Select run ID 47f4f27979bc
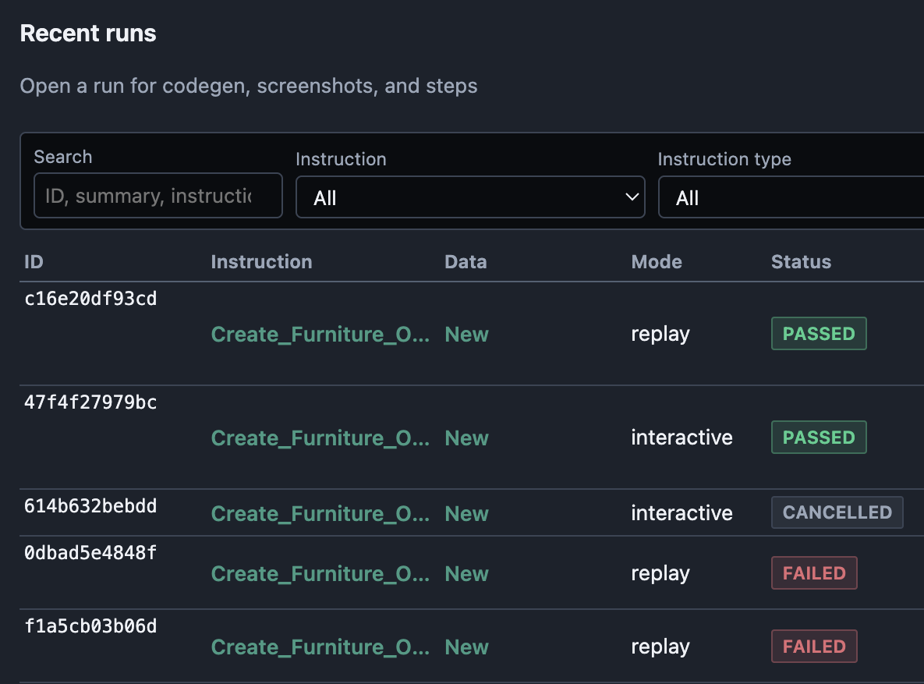The width and height of the screenshot is (924, 684). pyautogui.click(x=90, y=402)
